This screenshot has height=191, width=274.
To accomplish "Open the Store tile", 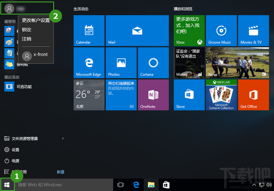I will coord(189,95).
